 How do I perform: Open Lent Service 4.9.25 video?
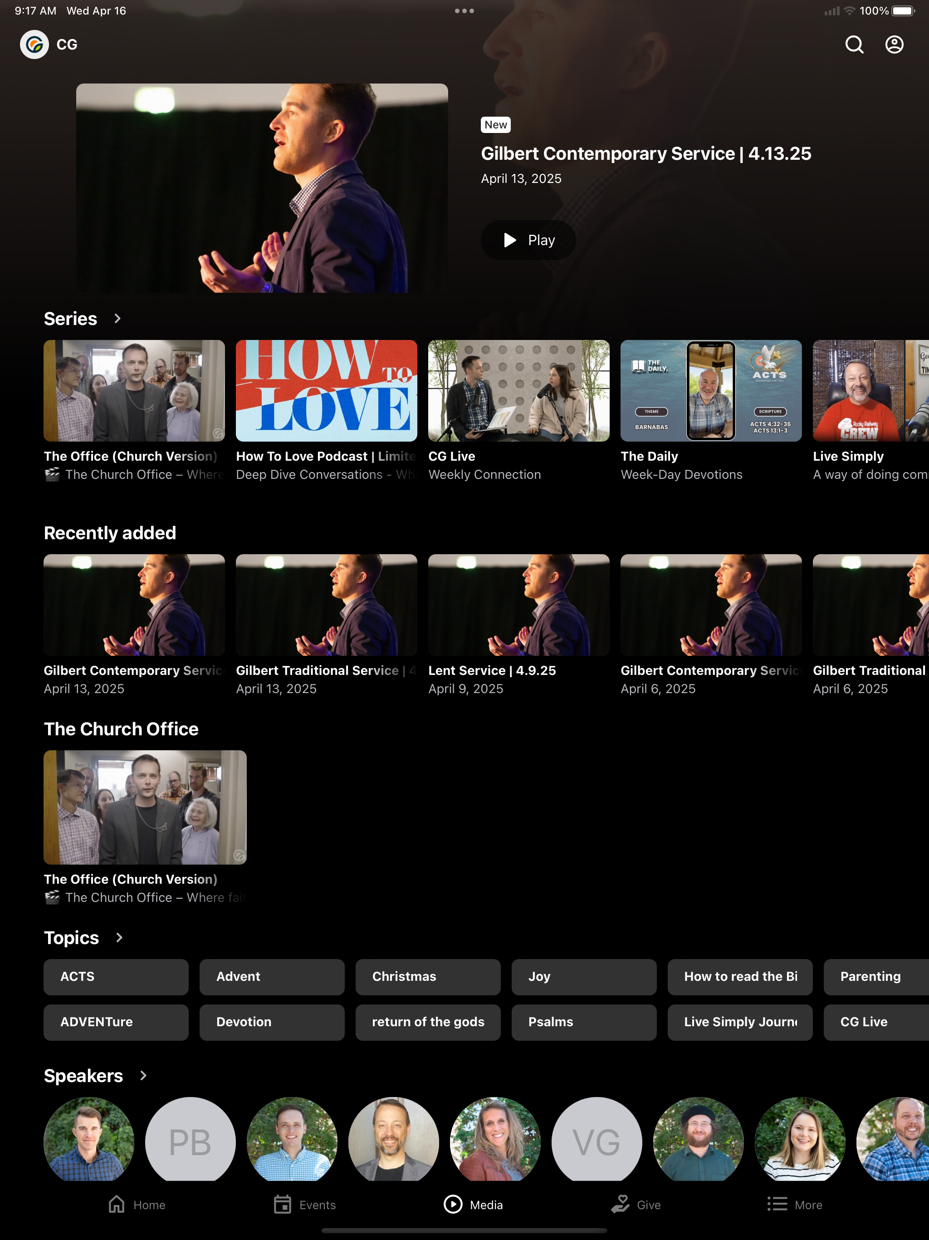click(519, 605)
